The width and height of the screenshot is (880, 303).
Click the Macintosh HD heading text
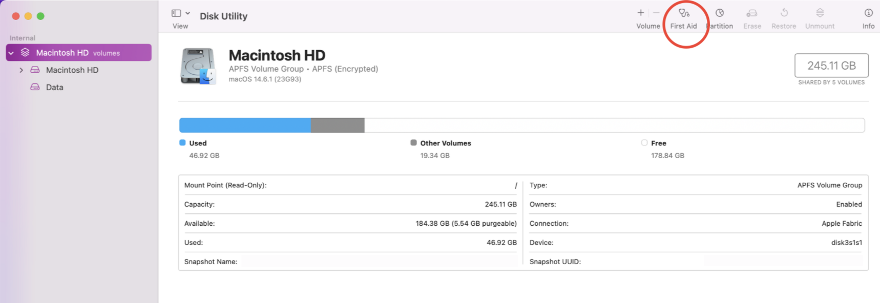point(277,55)
